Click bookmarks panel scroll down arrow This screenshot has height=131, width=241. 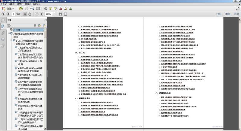(45, 129)
